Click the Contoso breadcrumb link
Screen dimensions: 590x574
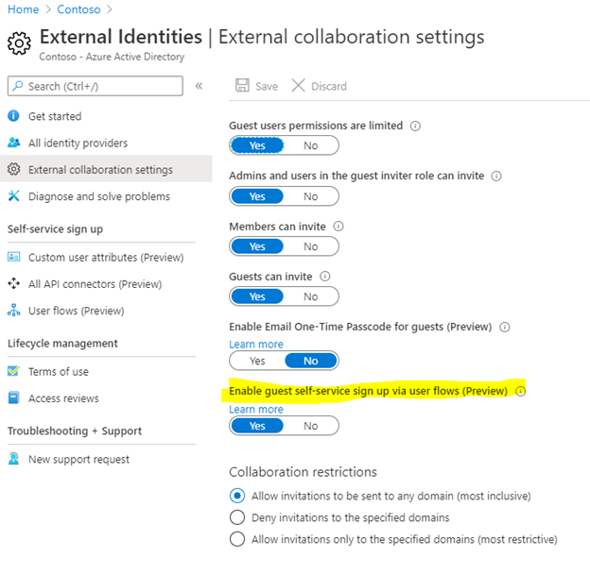78,9
